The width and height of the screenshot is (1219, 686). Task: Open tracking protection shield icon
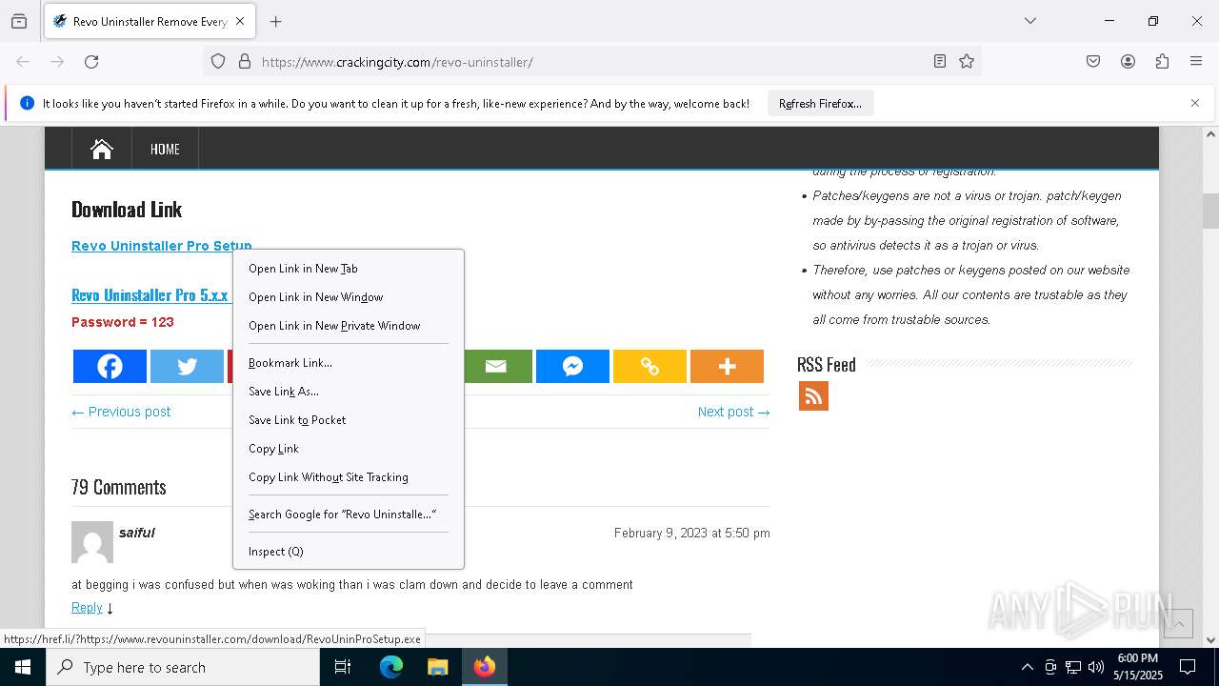[x=218, y=62]
